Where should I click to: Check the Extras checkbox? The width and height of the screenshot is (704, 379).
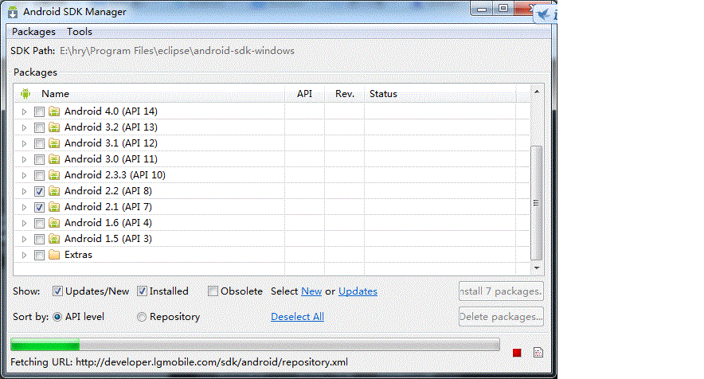click(40, 256)
